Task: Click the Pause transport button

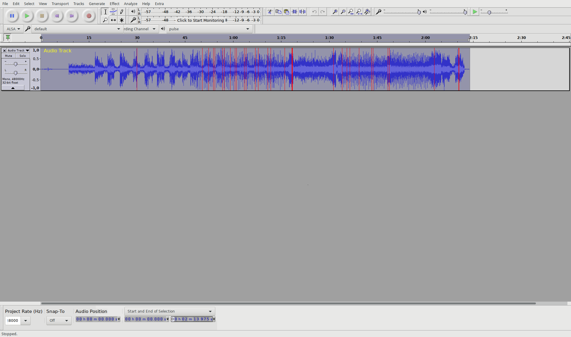Action: (x=12, y=16)
